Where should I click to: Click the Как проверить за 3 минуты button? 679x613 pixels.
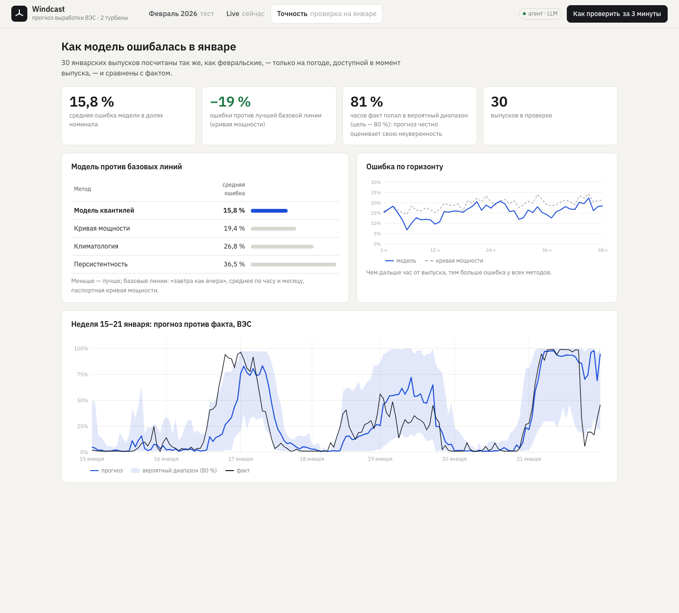point(617,14)
